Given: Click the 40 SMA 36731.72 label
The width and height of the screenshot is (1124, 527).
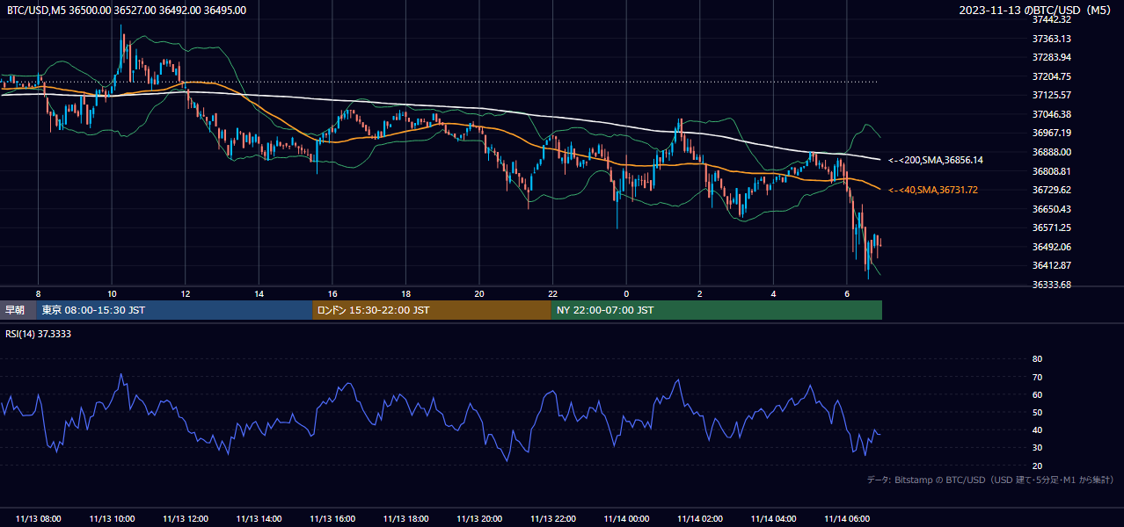Looking at the screenshot, I should pos(933,190).
